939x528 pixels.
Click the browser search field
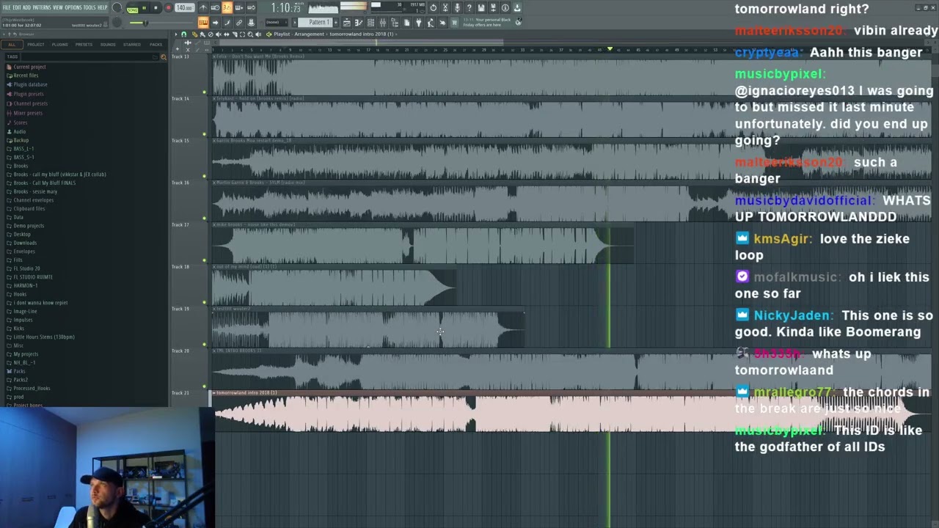(88, 56)
